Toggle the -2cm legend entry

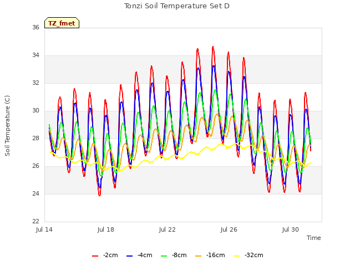105,255
